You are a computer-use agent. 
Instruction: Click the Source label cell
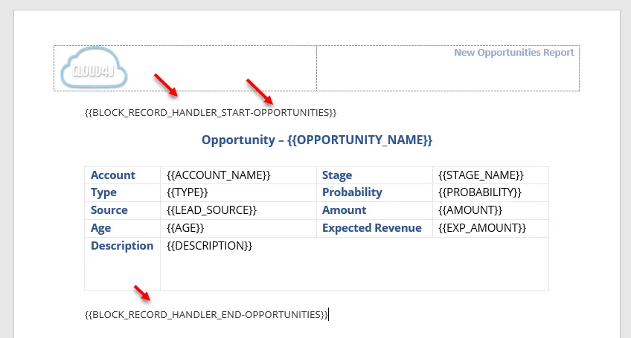click(122, 210)
